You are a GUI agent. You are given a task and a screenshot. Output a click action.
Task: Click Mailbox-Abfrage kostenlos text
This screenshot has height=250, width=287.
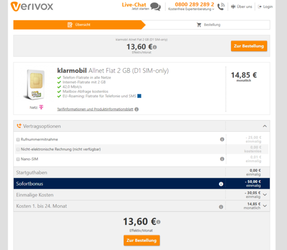pyautogui.click(x=85, y=91)
